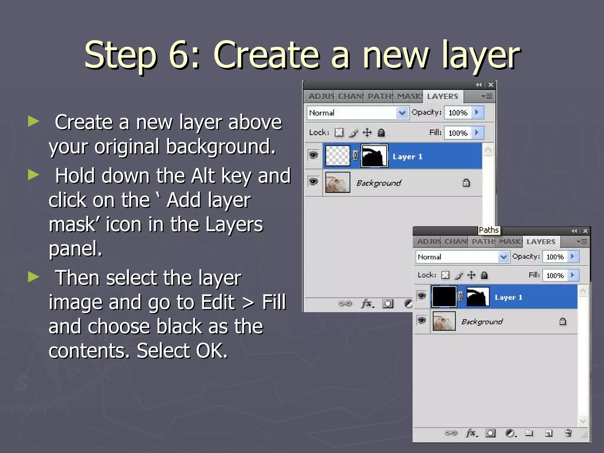The image size is (604, 453).
Task: Close the lower Layers panel
Action: 585,231
